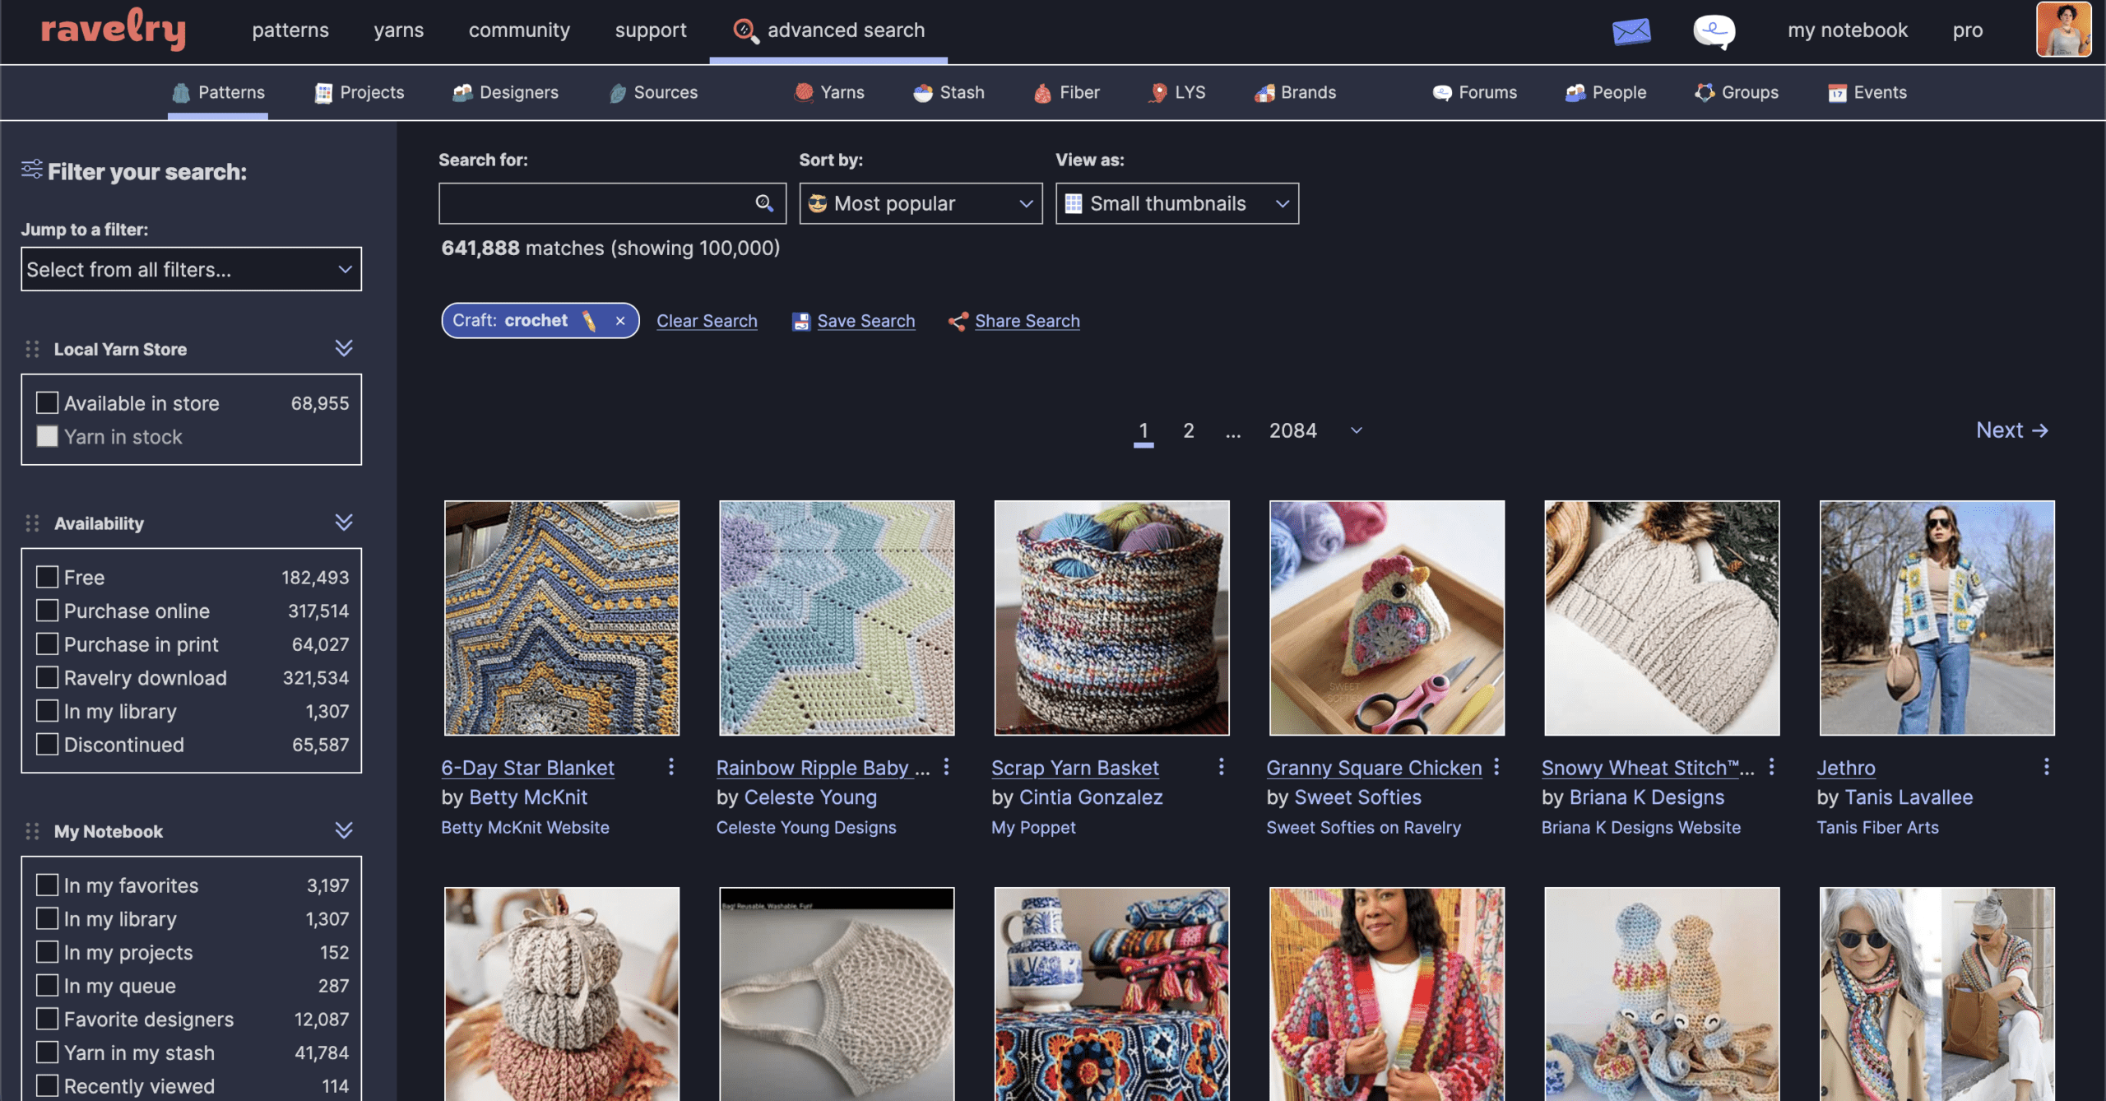
Task: Open options menu for Jethro pattern
Action: pos(2046,767)
